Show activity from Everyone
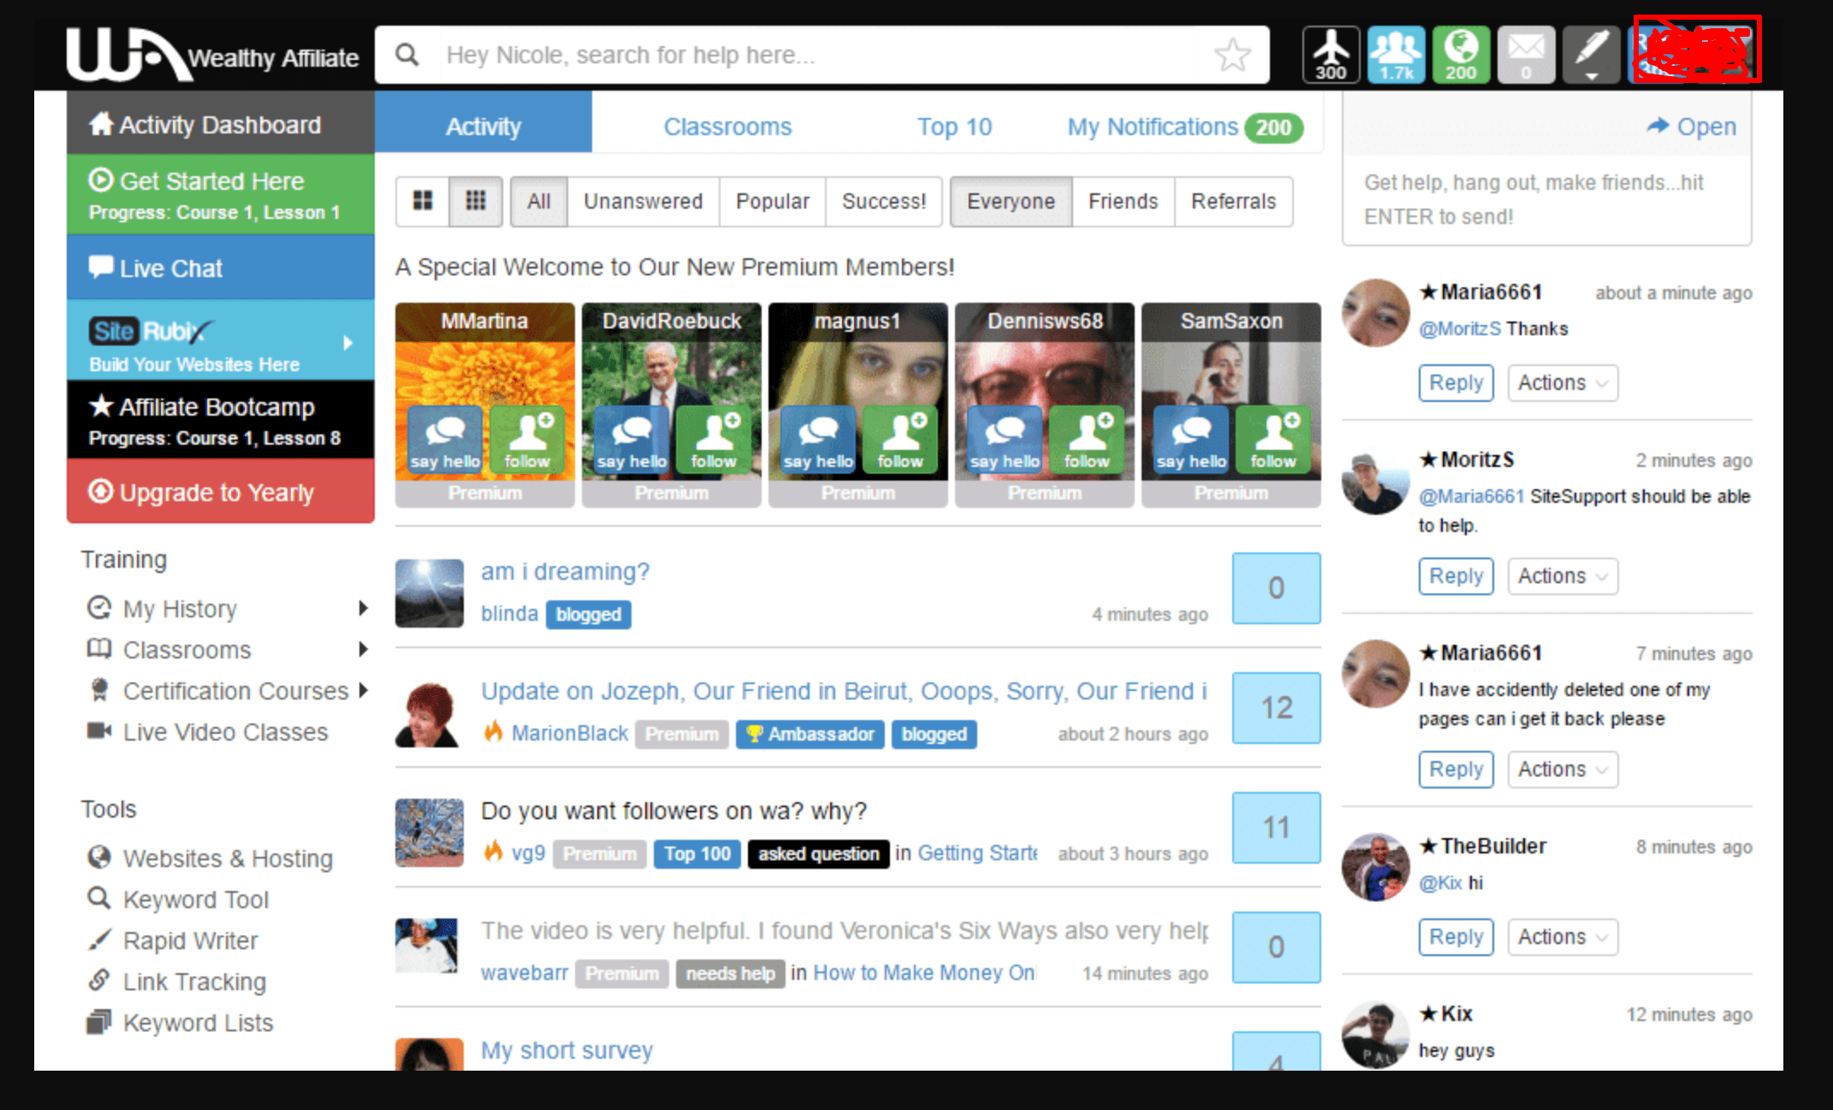The height and width of the screenshot is (1110, 1833). point(1011,201)
